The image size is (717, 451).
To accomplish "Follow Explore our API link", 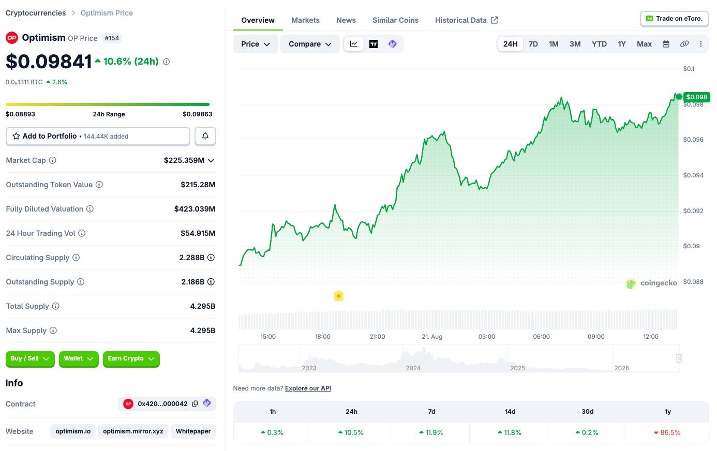I will click(308, 388).
